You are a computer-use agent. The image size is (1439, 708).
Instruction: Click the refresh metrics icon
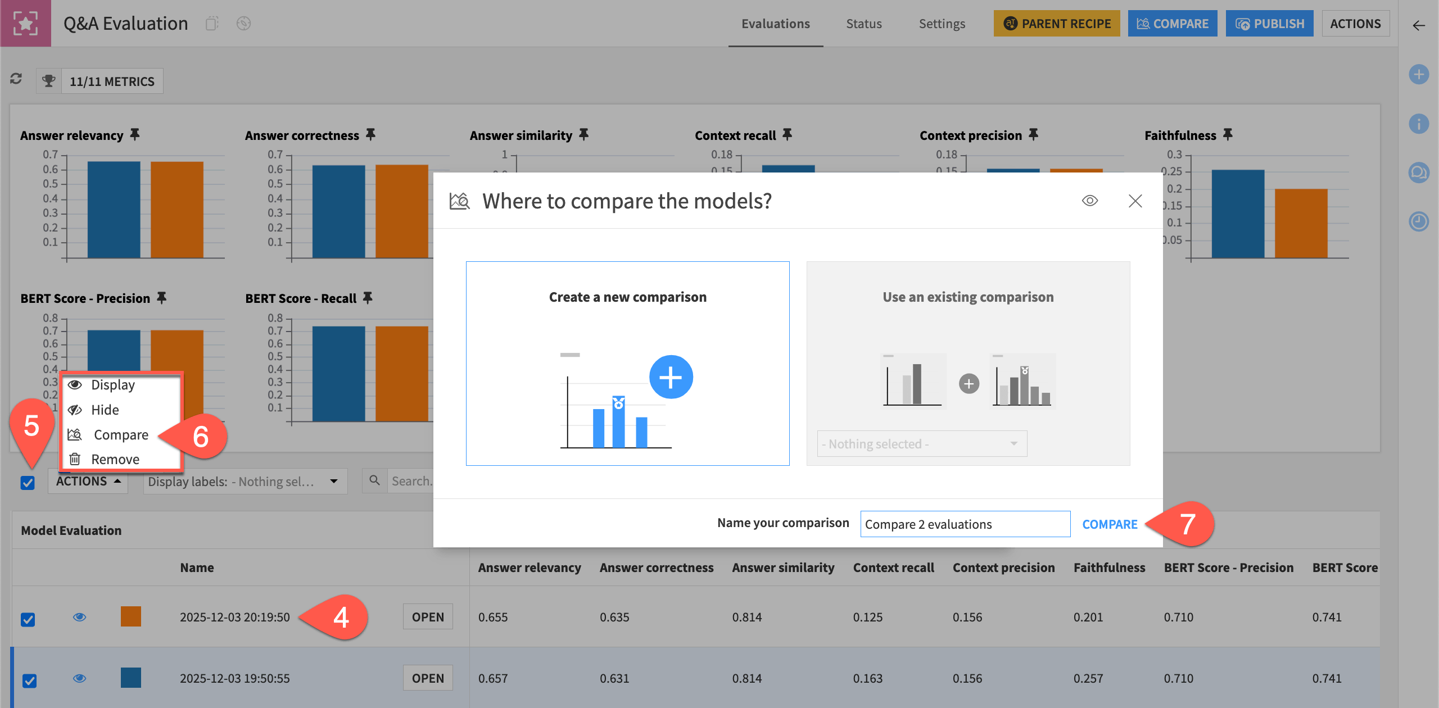pyautogui.click(x=16, y=80)
